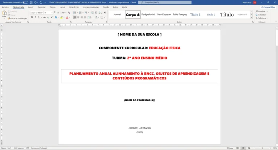Open the Foco focus mode in status bar
This screenshot has width=278, height=150.
[x=230, y=148]
